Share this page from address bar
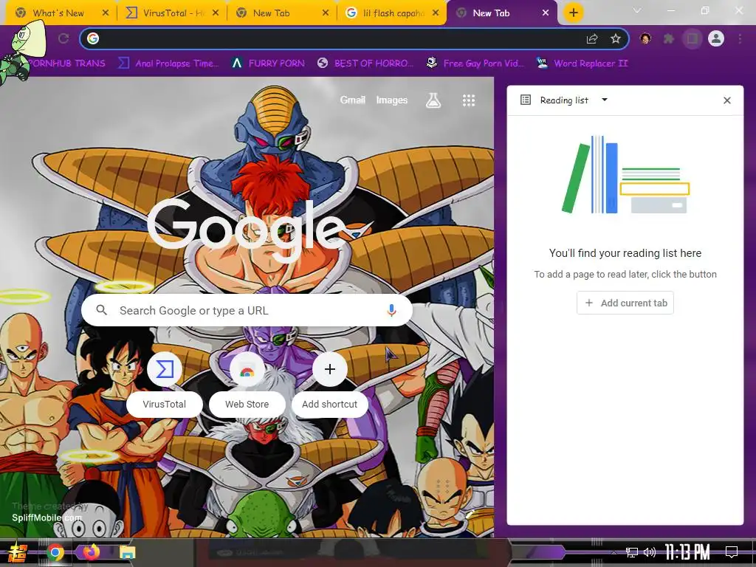Viewport: 756px width, 567px height. pyautogui.click(x=592, y=39)
